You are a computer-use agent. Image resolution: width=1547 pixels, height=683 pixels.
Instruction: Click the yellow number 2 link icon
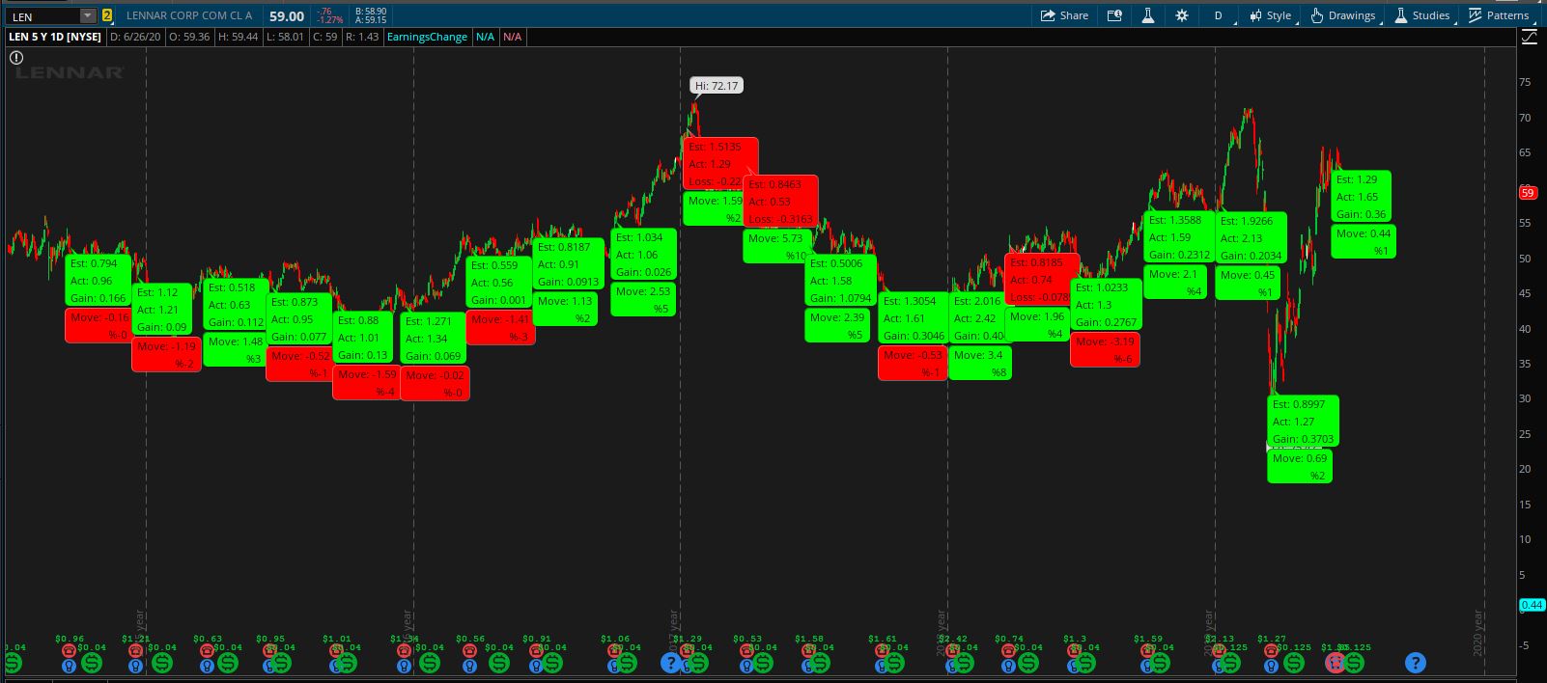click(x=107, y=16)
